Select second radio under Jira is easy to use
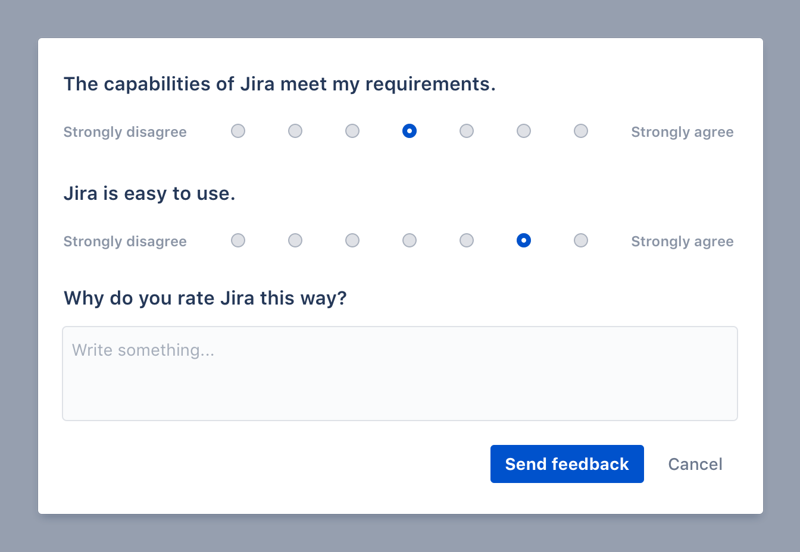This screenshot has height=552, width=800. (295, 240)
